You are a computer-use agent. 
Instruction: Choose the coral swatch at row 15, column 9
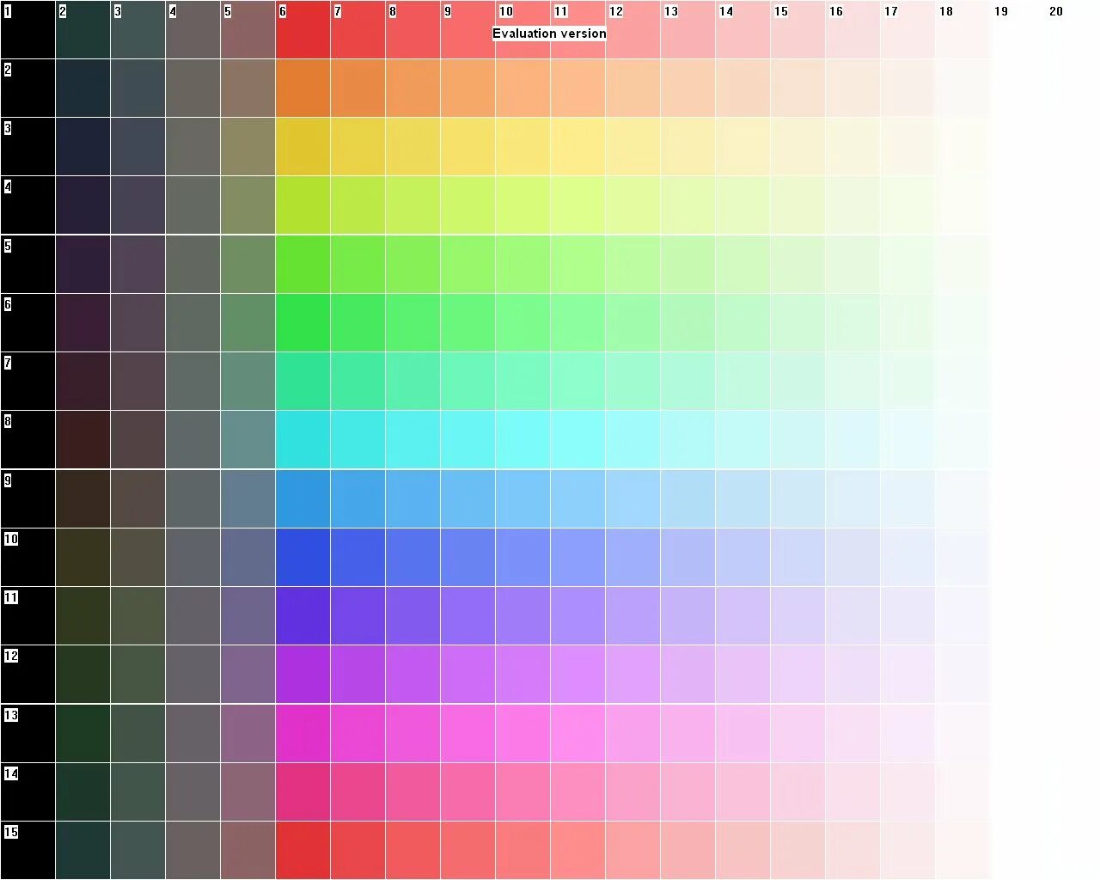tap(467, 850)
